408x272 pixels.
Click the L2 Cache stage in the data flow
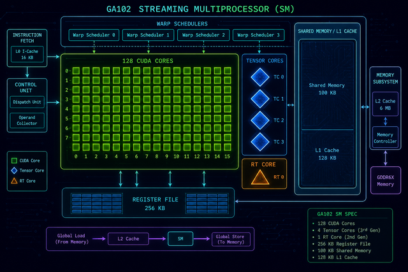[128, 239]
